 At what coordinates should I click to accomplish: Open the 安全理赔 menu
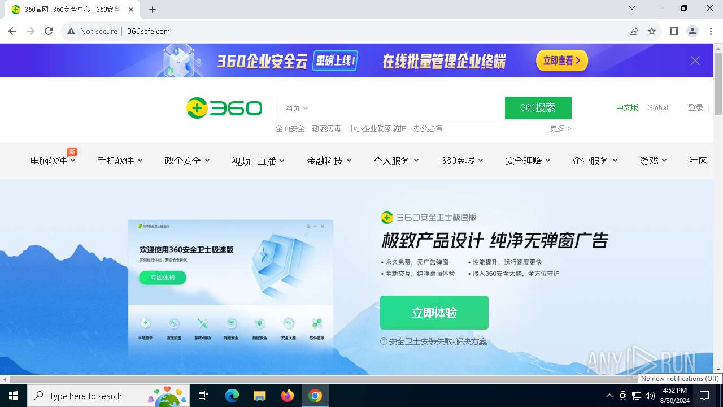click(x=528, y=161)
